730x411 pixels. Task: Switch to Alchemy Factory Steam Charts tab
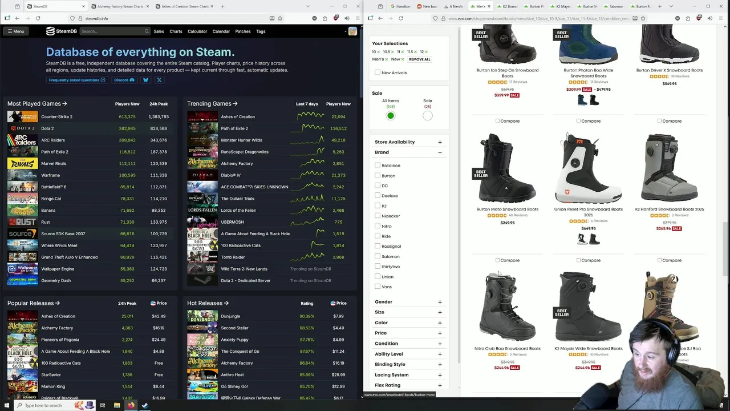coord(120,6)
